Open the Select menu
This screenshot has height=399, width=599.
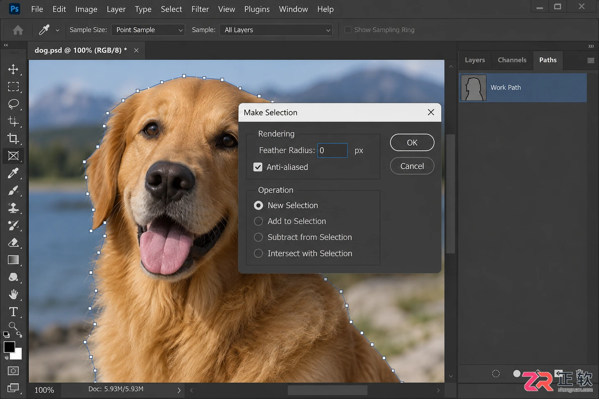171,9
